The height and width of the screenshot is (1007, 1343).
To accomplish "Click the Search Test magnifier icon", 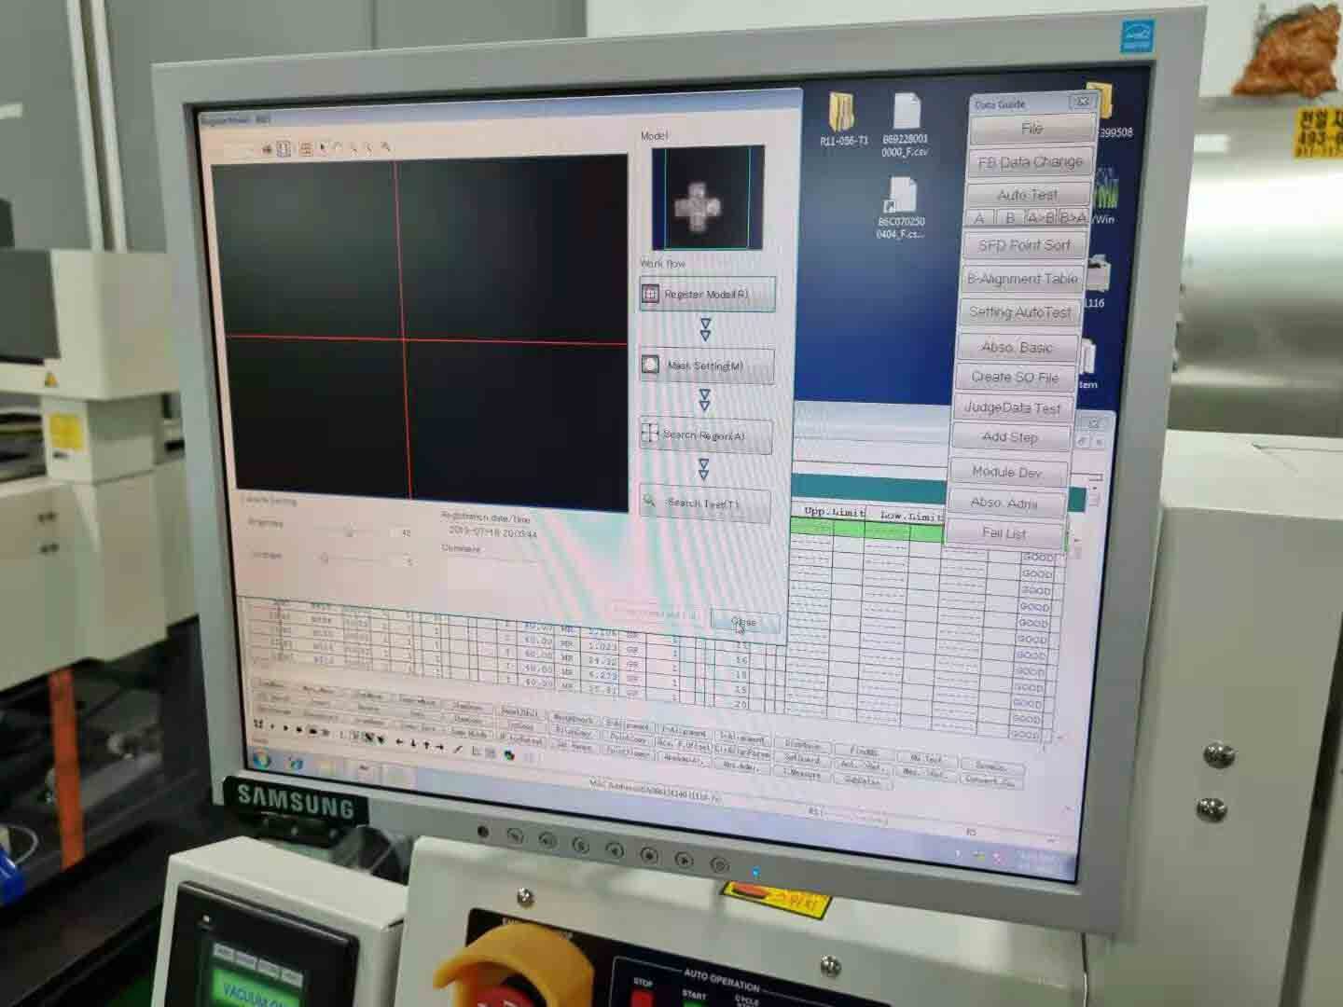I will coord(649,502).
